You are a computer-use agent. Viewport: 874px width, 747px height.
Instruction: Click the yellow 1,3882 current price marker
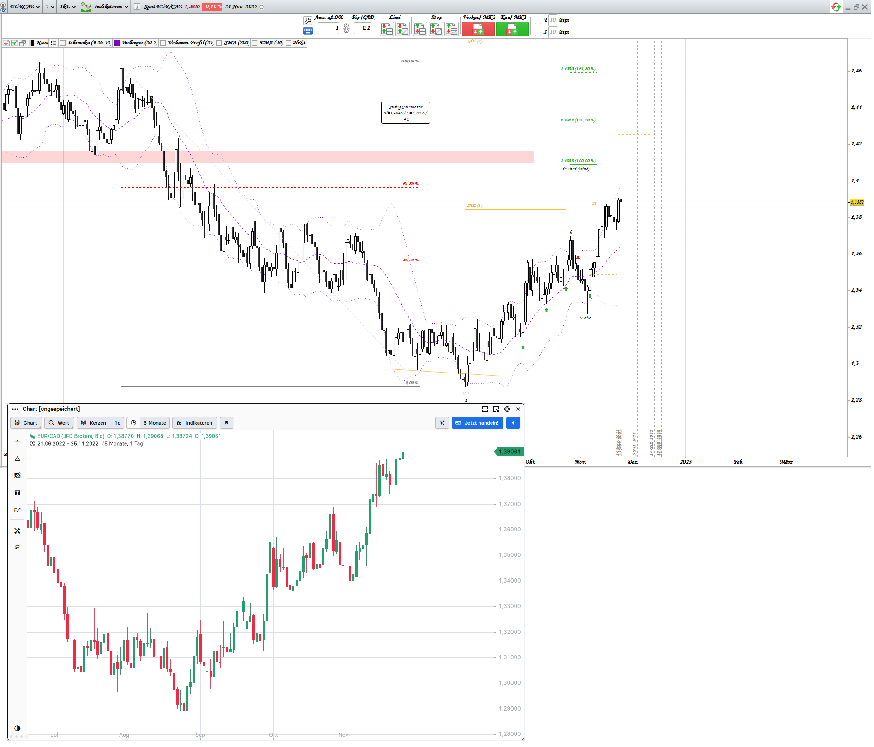(857, 202)
